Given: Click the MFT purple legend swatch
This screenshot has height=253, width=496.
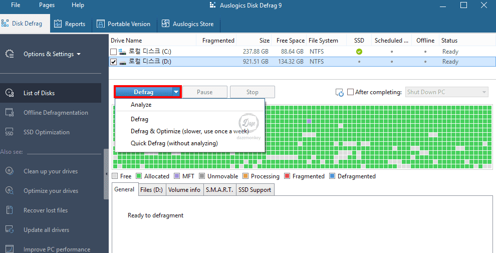Looking at the screenshot, I should (x=177, y=176).
